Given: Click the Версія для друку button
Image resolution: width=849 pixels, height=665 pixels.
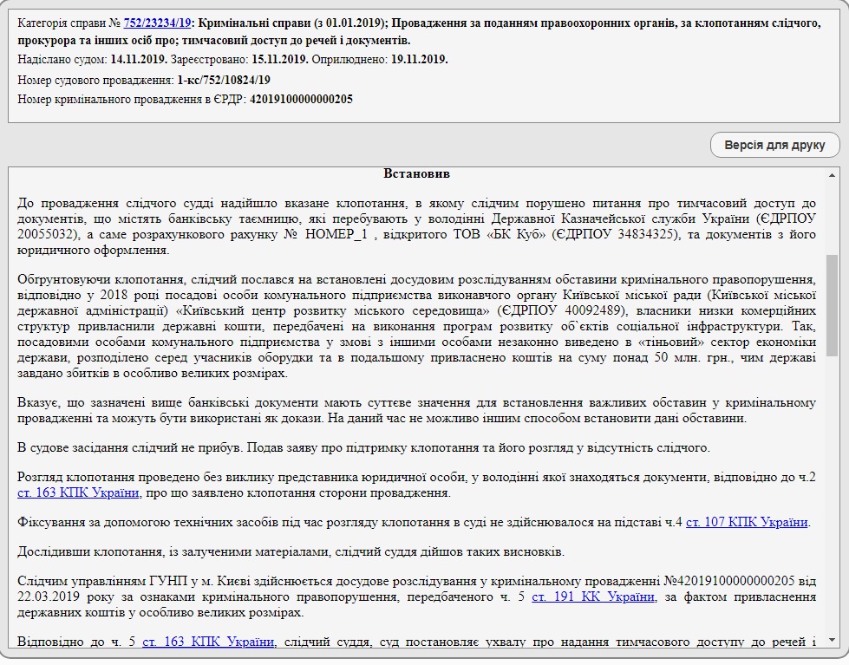Looking at the screenshot, I should [774, 145].
